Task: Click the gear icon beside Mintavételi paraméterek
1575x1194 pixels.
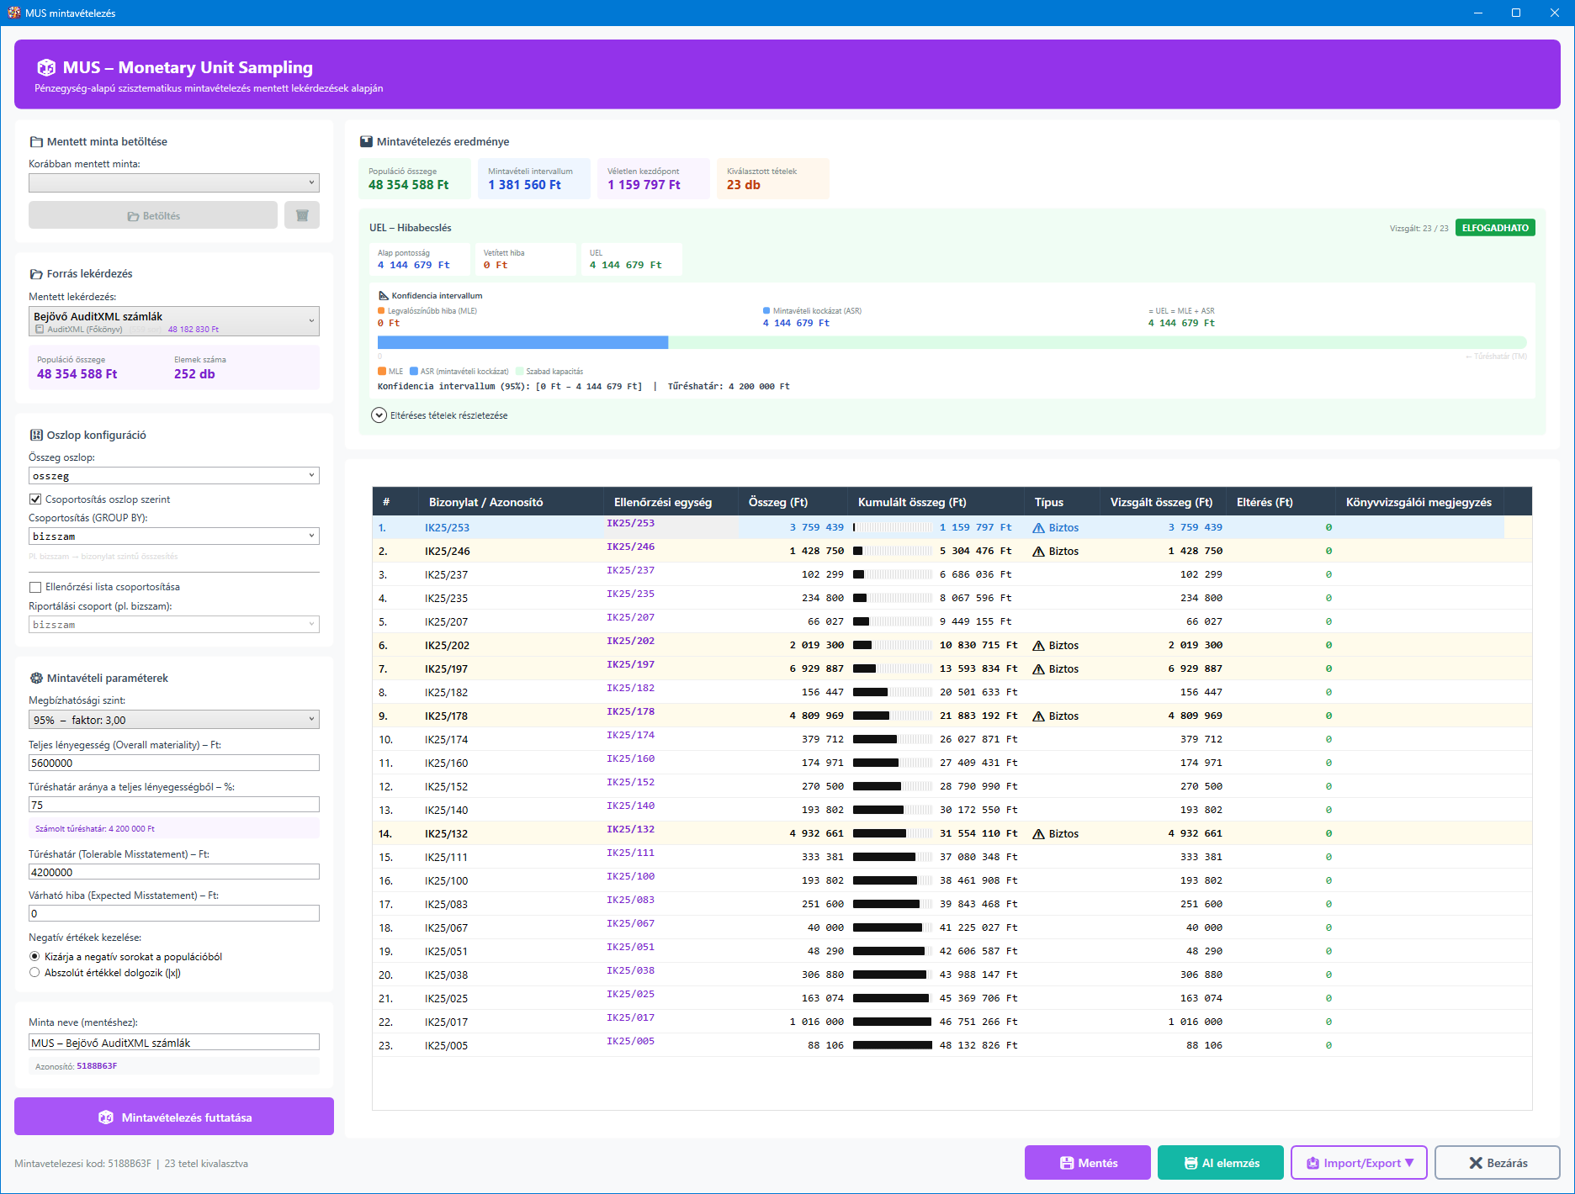Action: [36, 679]
